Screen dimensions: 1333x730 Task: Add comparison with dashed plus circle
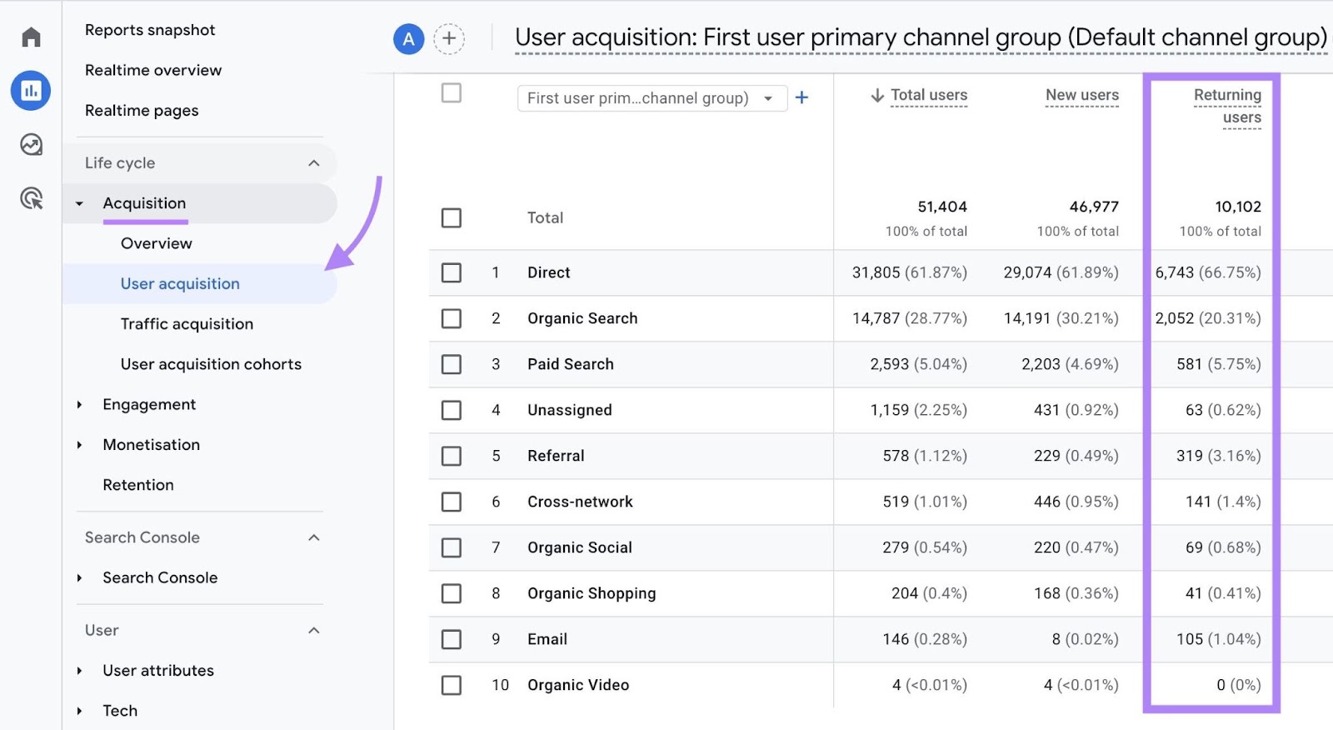449,38
